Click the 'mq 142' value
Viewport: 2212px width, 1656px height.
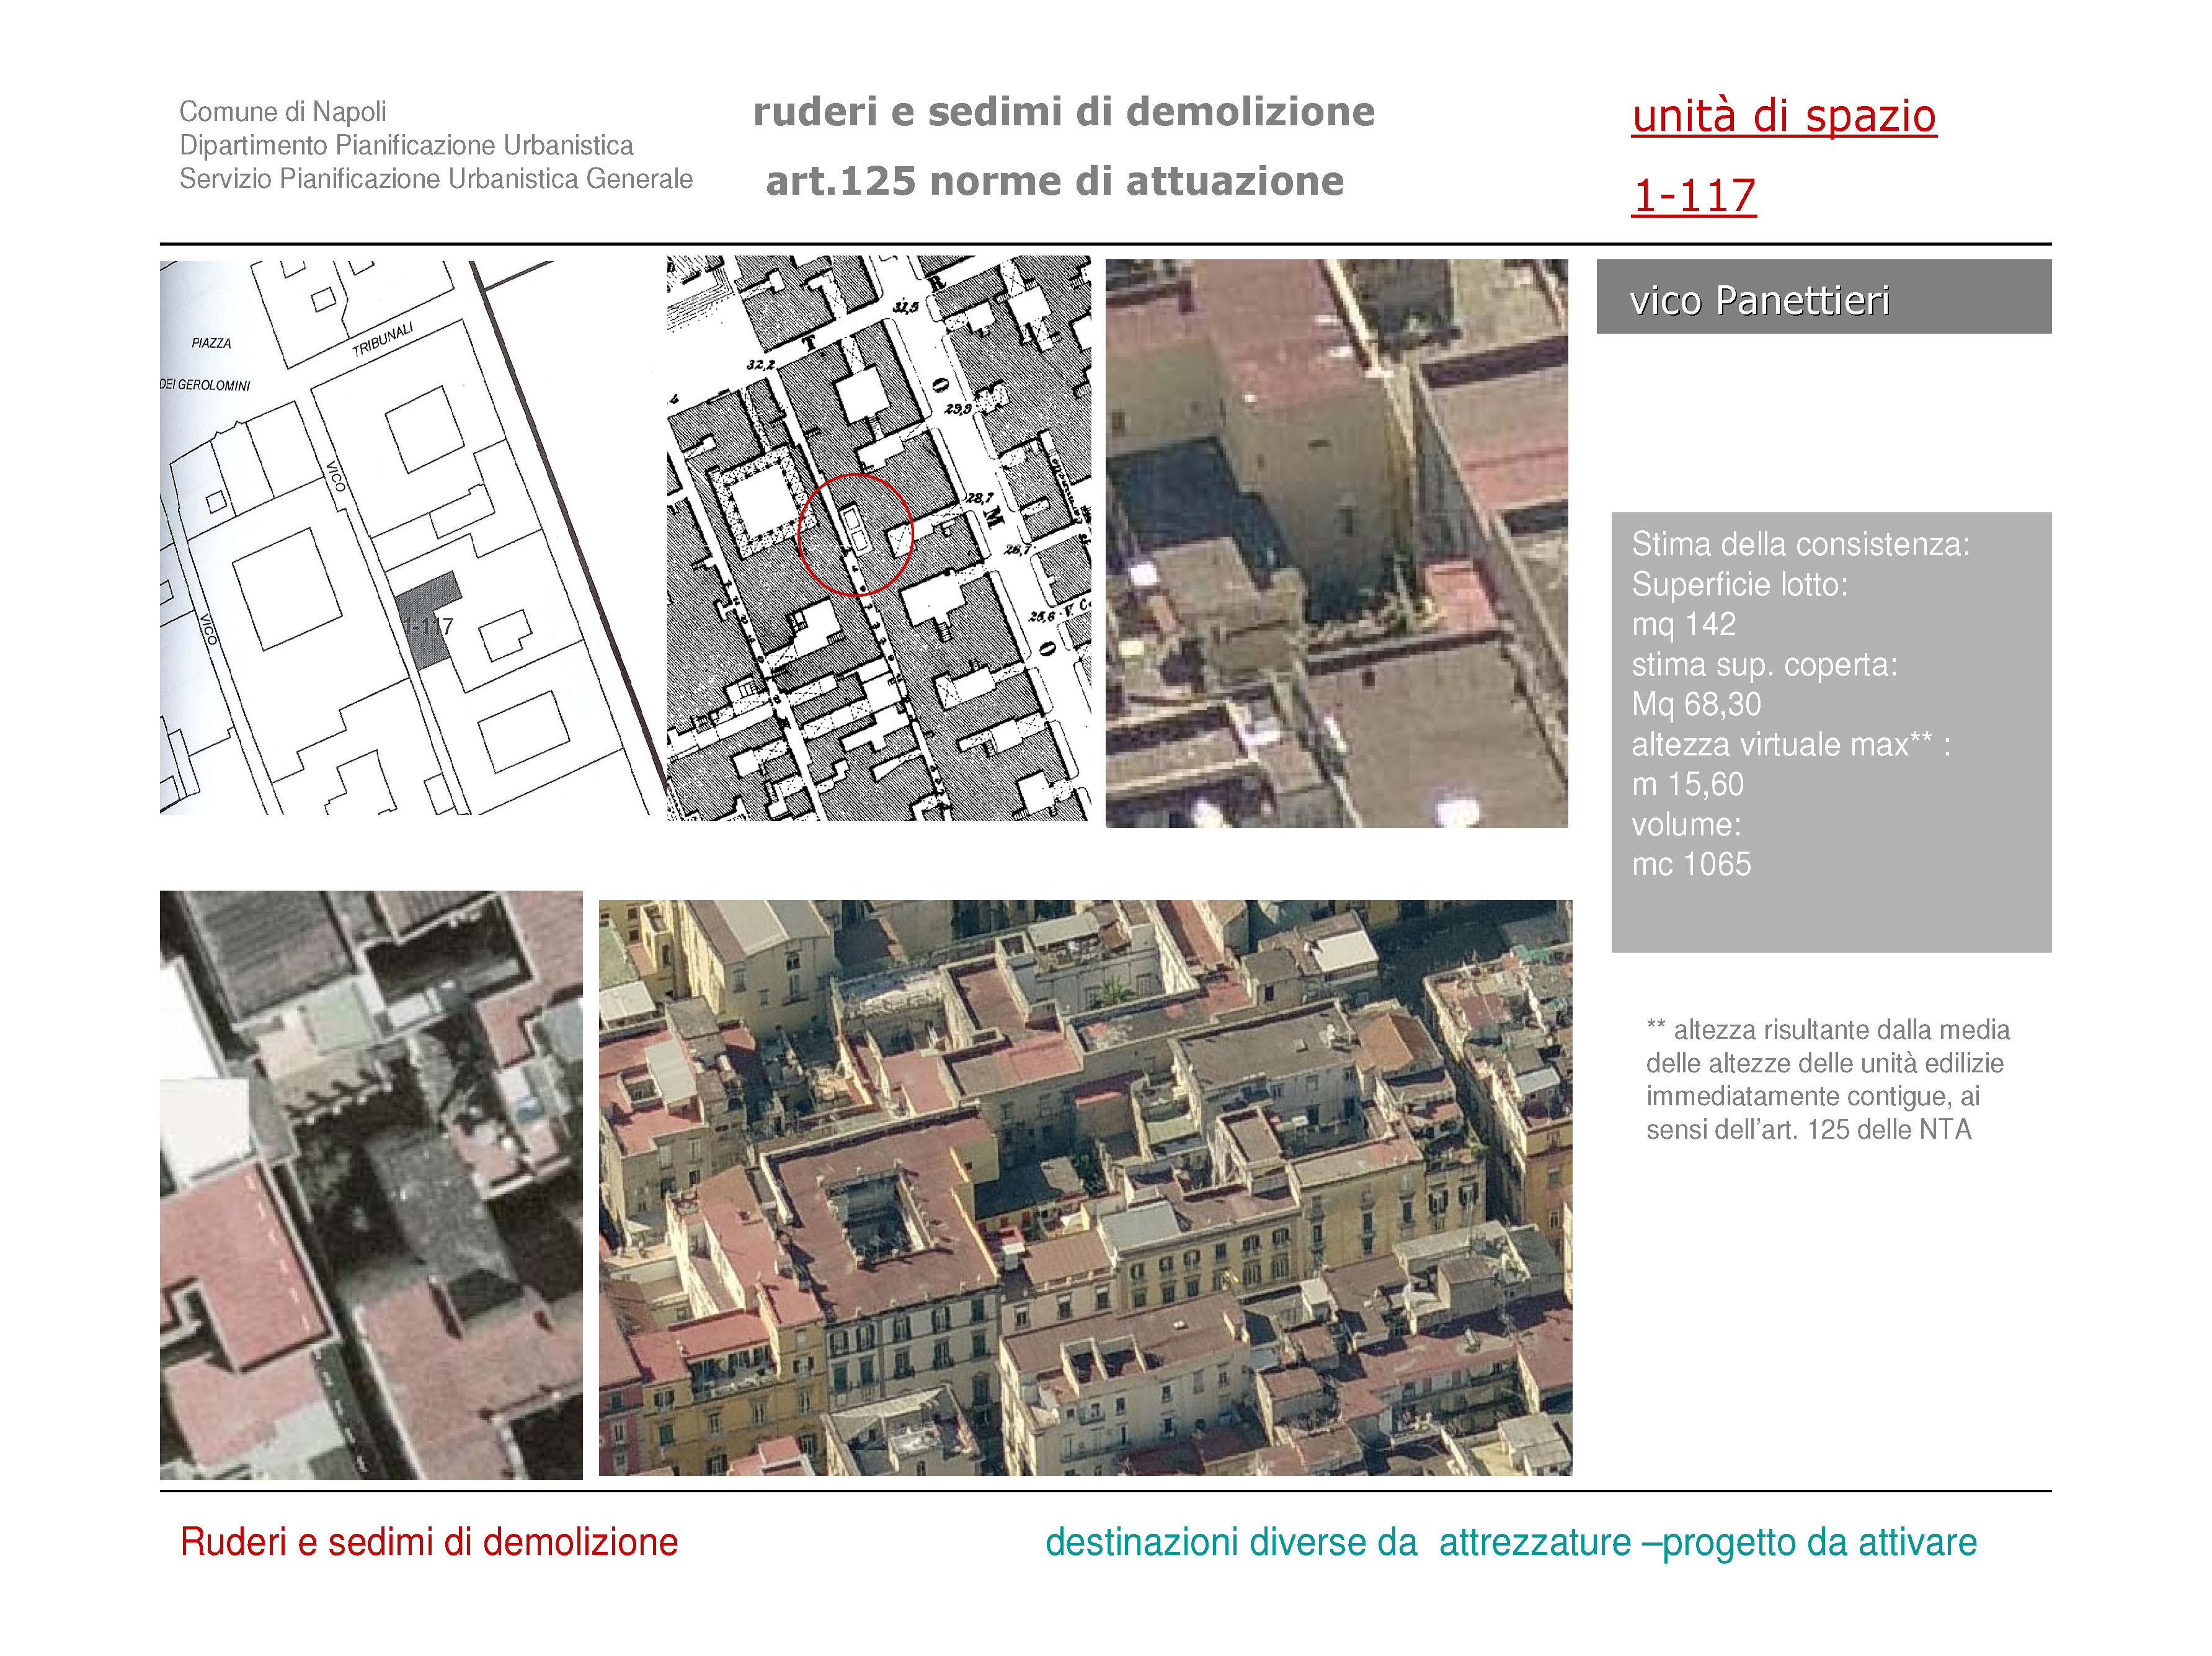(x=1683, y=624)
